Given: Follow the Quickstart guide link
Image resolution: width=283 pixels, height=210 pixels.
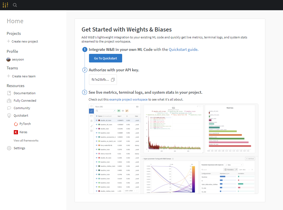Looking at the screenshot, I should point(184,49).
